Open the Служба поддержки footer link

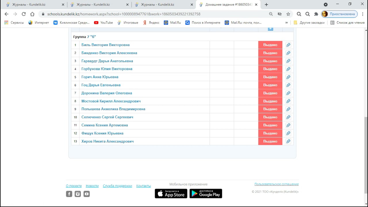pos(117,186)
